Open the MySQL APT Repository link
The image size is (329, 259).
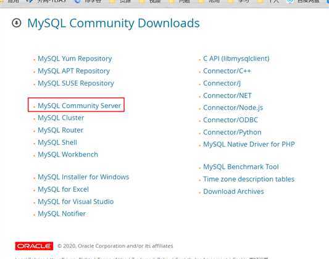73,71
